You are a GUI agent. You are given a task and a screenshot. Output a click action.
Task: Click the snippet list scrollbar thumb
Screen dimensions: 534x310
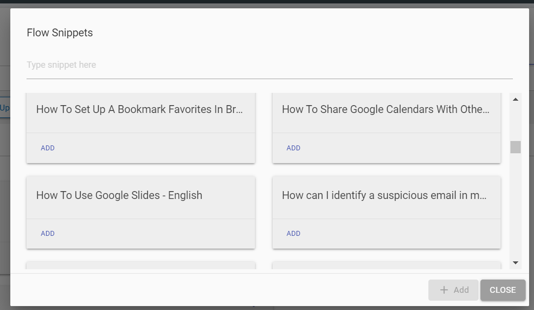[x=515, y=147]
